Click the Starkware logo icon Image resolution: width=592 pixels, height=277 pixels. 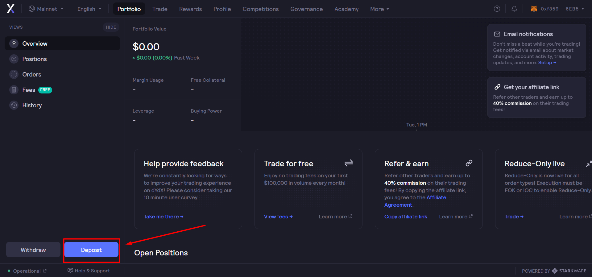coord(555,271)
